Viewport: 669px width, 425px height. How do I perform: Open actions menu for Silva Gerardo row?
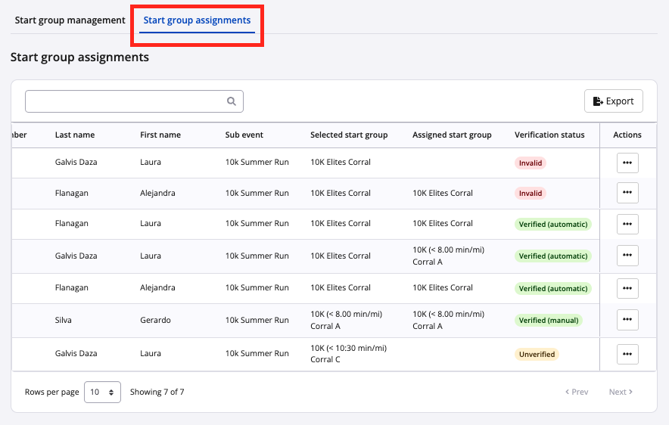pos(627,321)
